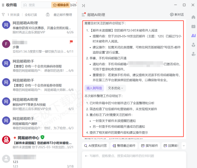Viewport: 197px width, 168px height.
Task: Click the 超级会员 badge
Action: coord(61,5)
